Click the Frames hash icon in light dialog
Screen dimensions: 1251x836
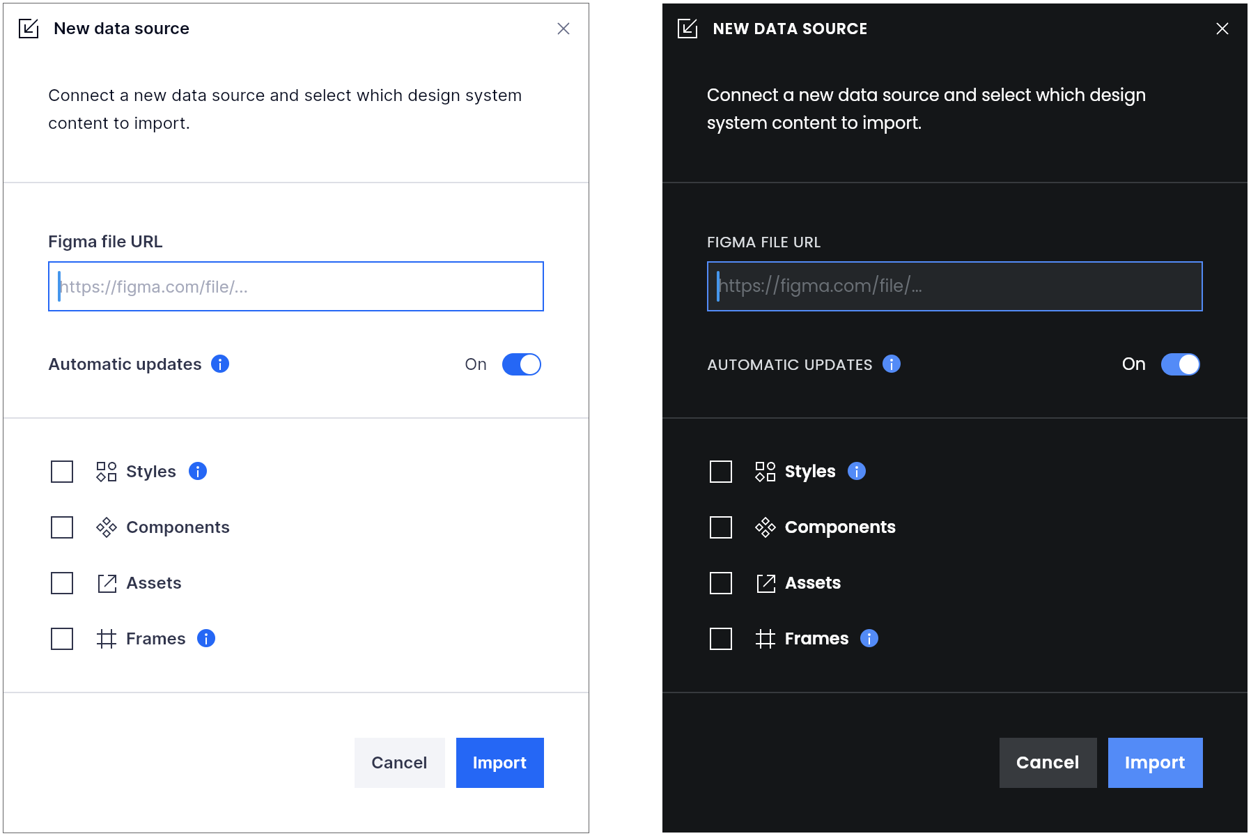[x=107, y=639]
